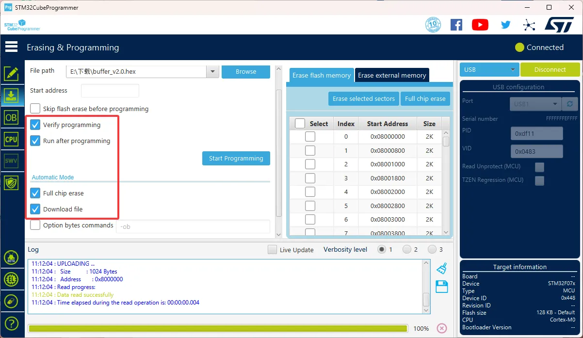Screen dimensions: 583x338
Task: Open the Option Bytes (OB) panel
Action: tap(11, 117)
